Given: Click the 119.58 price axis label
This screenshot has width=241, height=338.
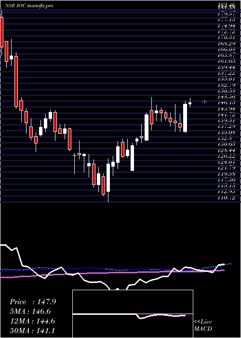Looking at the screenshot, I should tap(226, 174).
